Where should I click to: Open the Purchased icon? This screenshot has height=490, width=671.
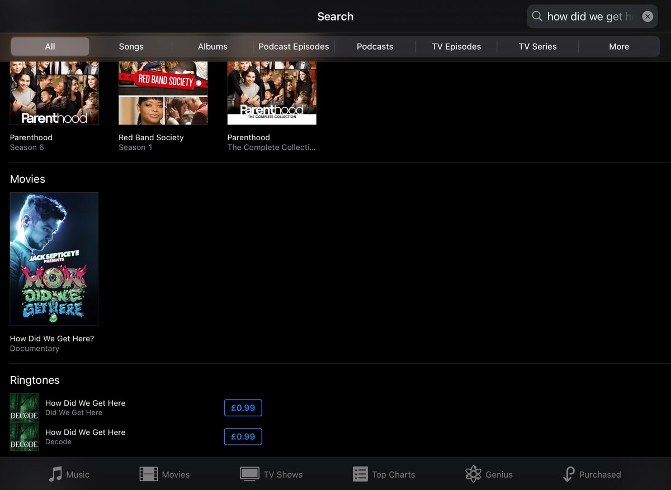(x=568, y=474)
